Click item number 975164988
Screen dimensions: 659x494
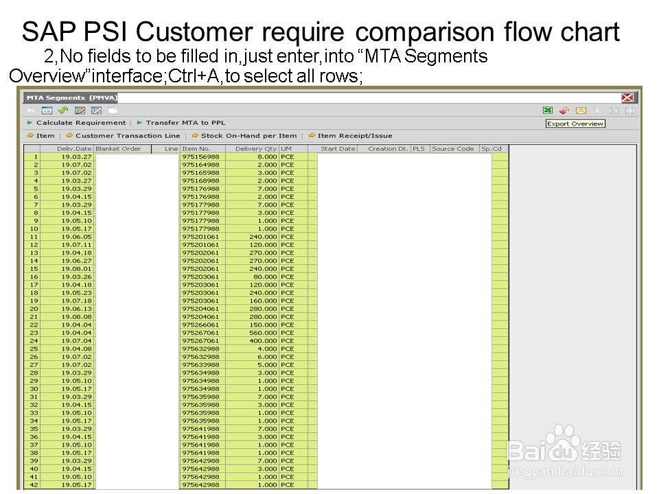click(x=203, y=165)
